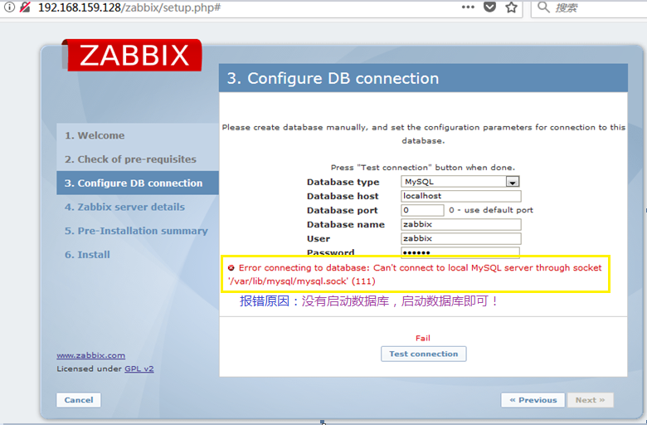Select step 3. Configure DB connection

pyautogui.click(x=134, y=183)
